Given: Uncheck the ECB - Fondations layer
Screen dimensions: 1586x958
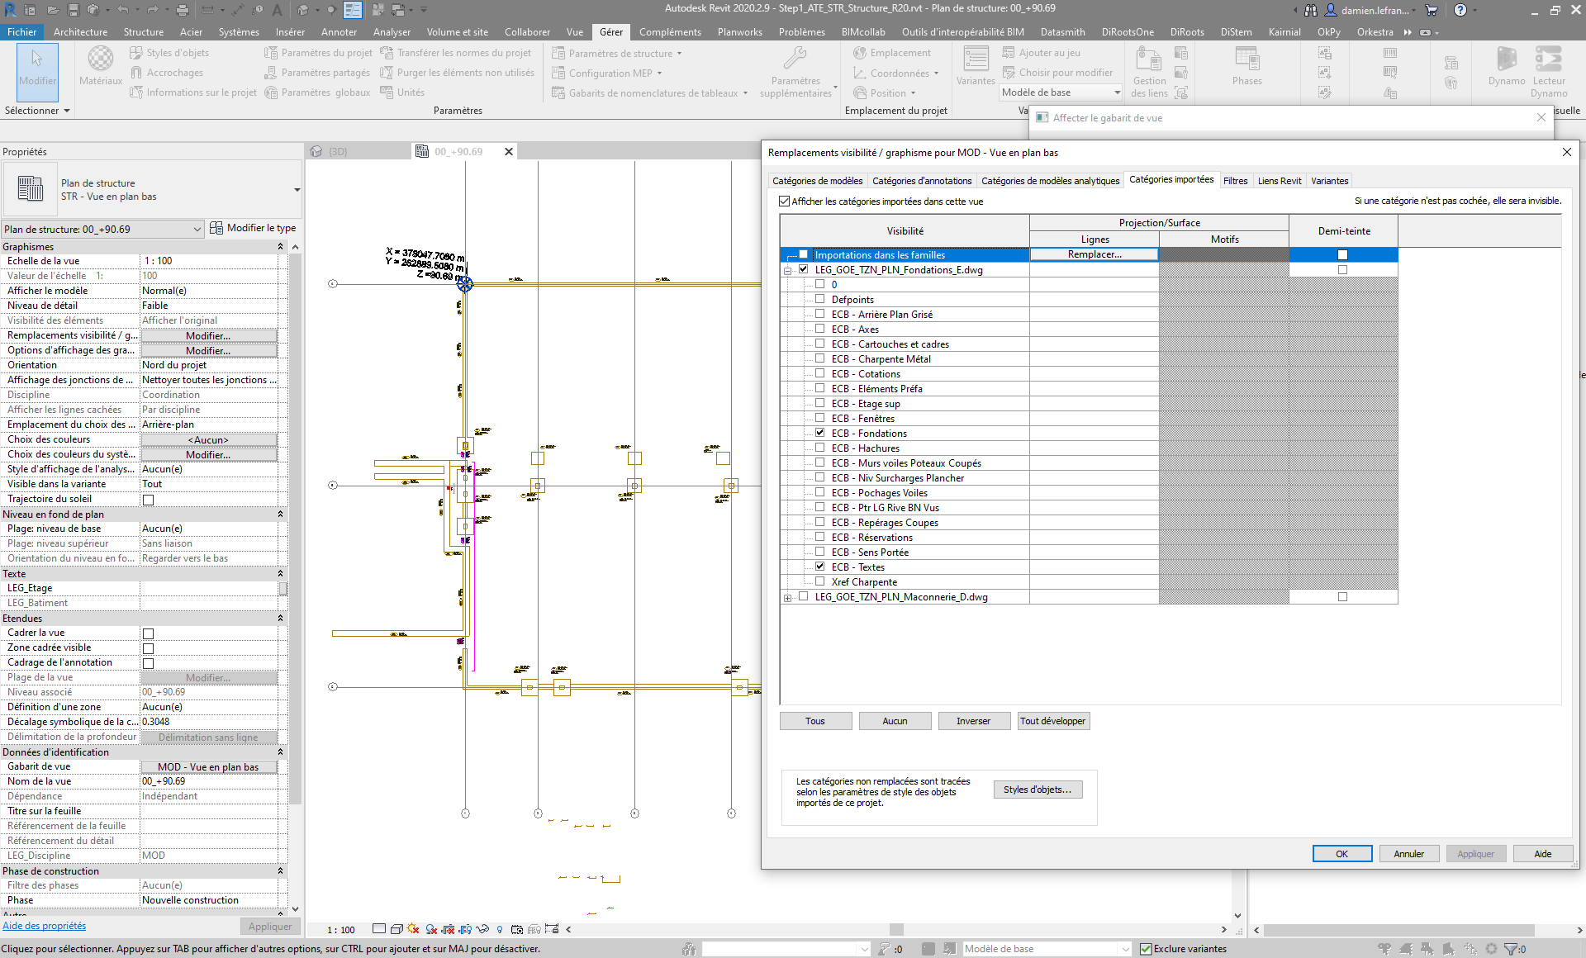Looking at the screenshot, I should coord(819,433).
